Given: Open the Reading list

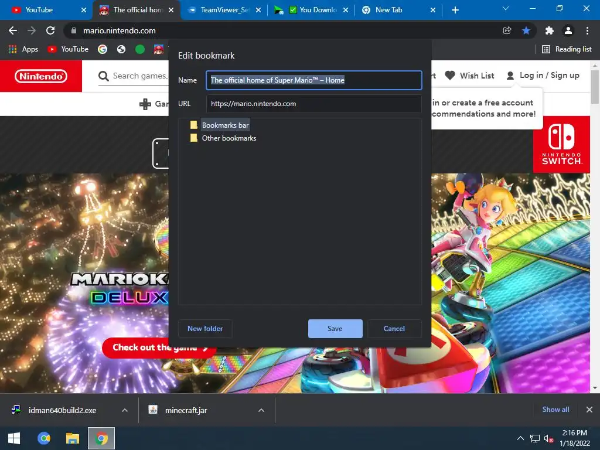Looking at the screenshot, I should 567,49.
